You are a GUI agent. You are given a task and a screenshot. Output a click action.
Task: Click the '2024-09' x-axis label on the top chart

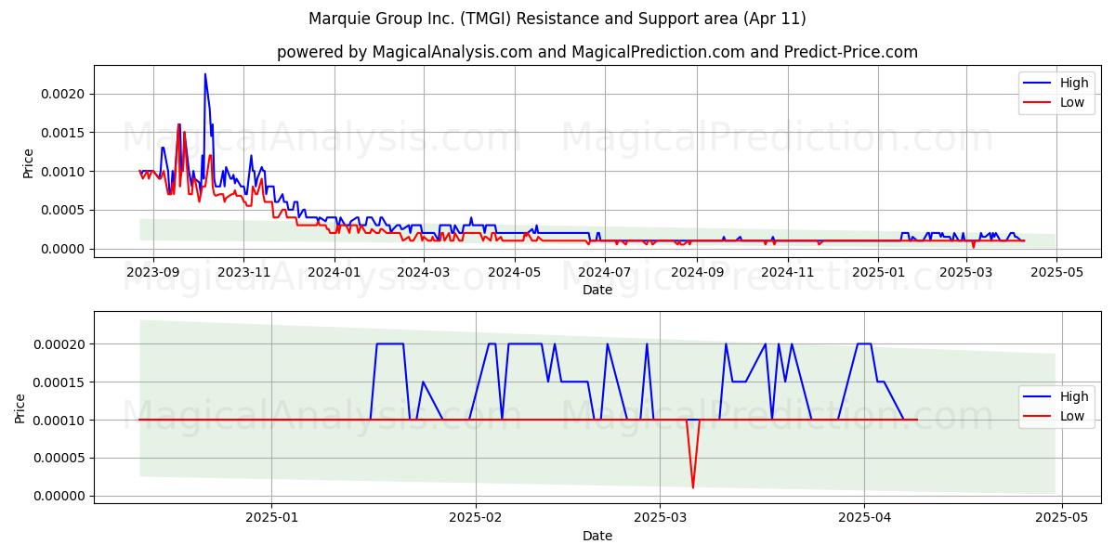pos(697,272)
